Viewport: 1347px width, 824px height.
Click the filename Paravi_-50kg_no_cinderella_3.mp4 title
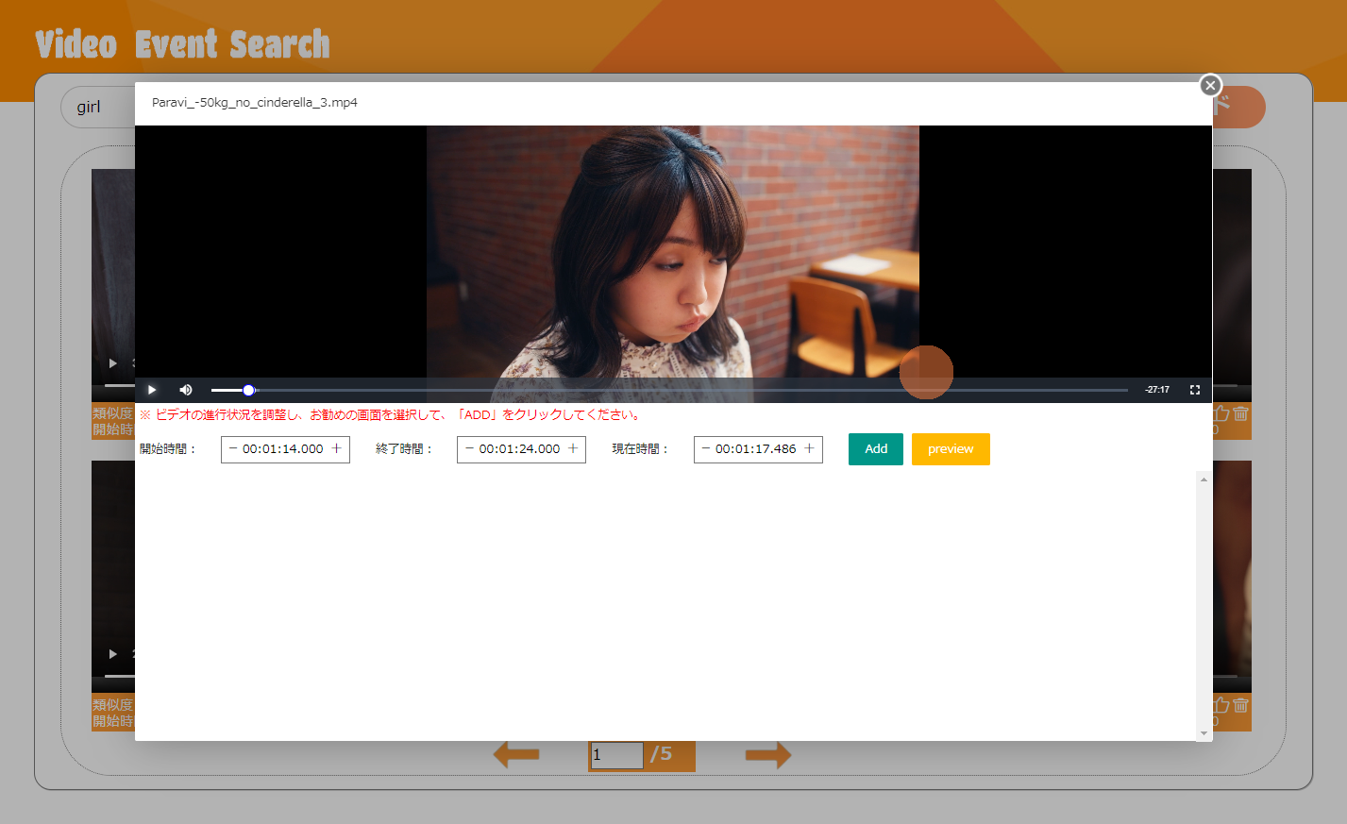(x=255, y=103)
